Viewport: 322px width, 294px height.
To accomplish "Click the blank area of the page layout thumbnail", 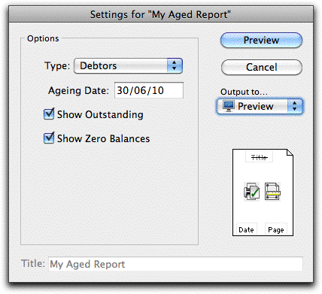I will click(x=263, y=212).
